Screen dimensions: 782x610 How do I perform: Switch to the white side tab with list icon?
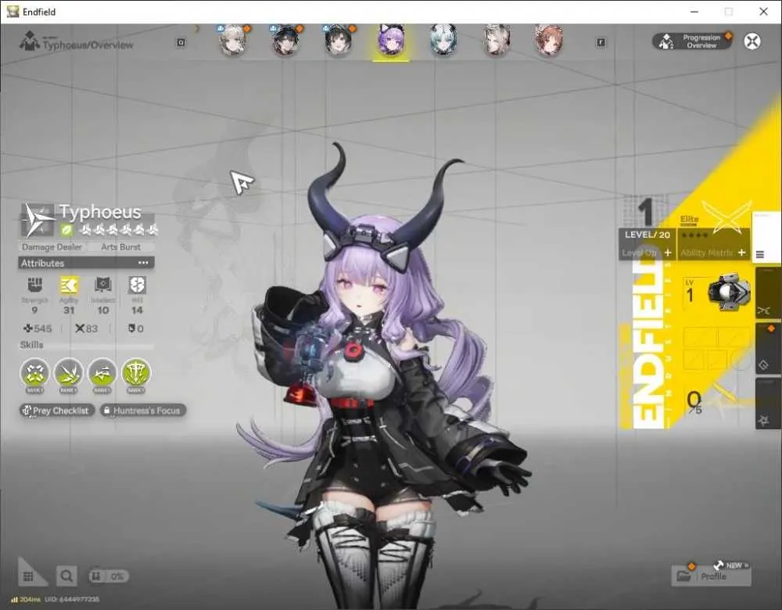[766, 238]
